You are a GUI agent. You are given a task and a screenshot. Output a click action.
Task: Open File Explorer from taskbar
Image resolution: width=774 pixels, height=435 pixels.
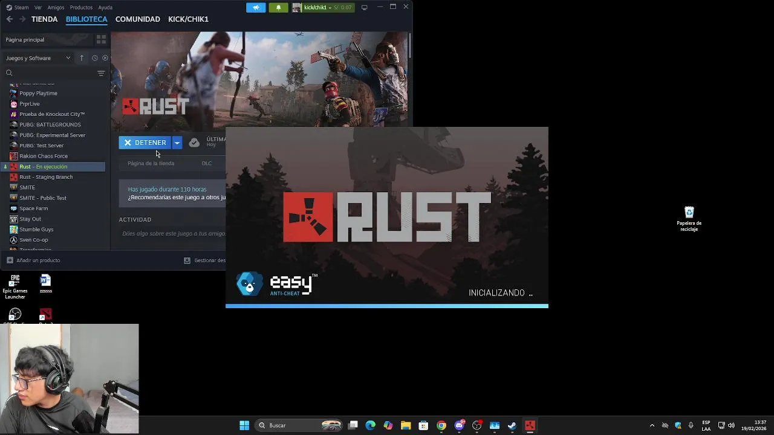pos(406,425)
